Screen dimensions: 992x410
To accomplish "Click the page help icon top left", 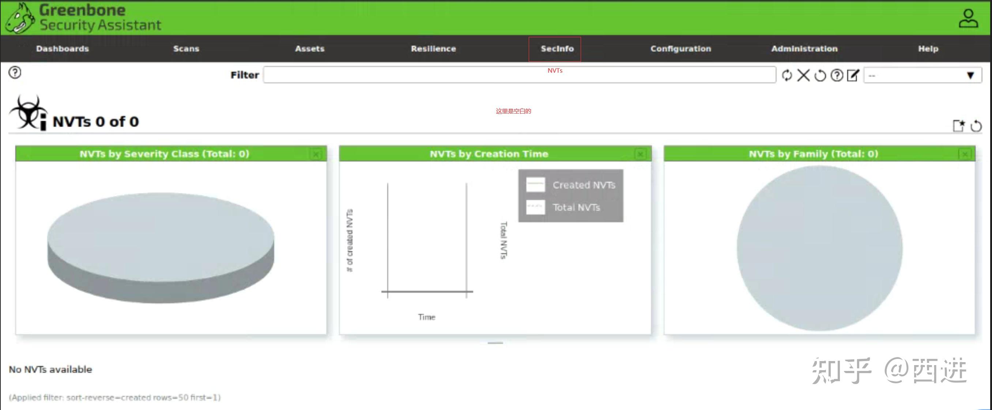I will pos(15,72).
